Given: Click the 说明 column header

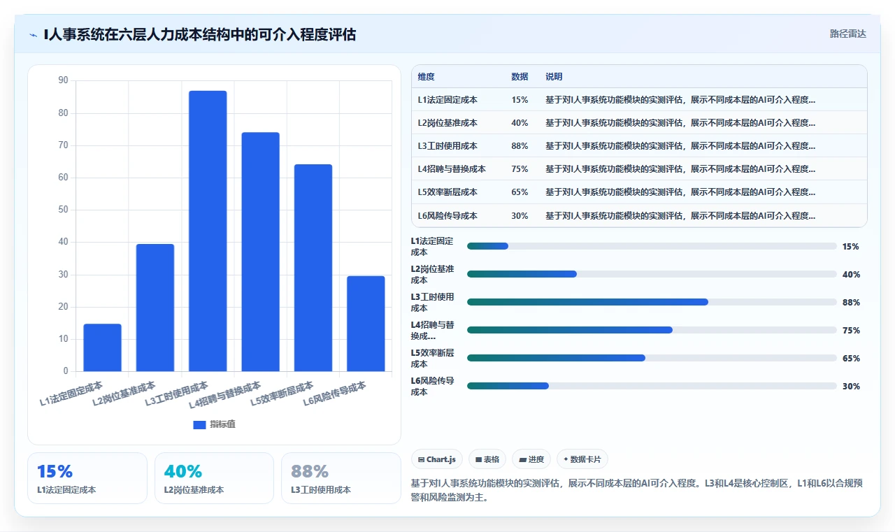Looking at the screenshot, I should (554, 77).
